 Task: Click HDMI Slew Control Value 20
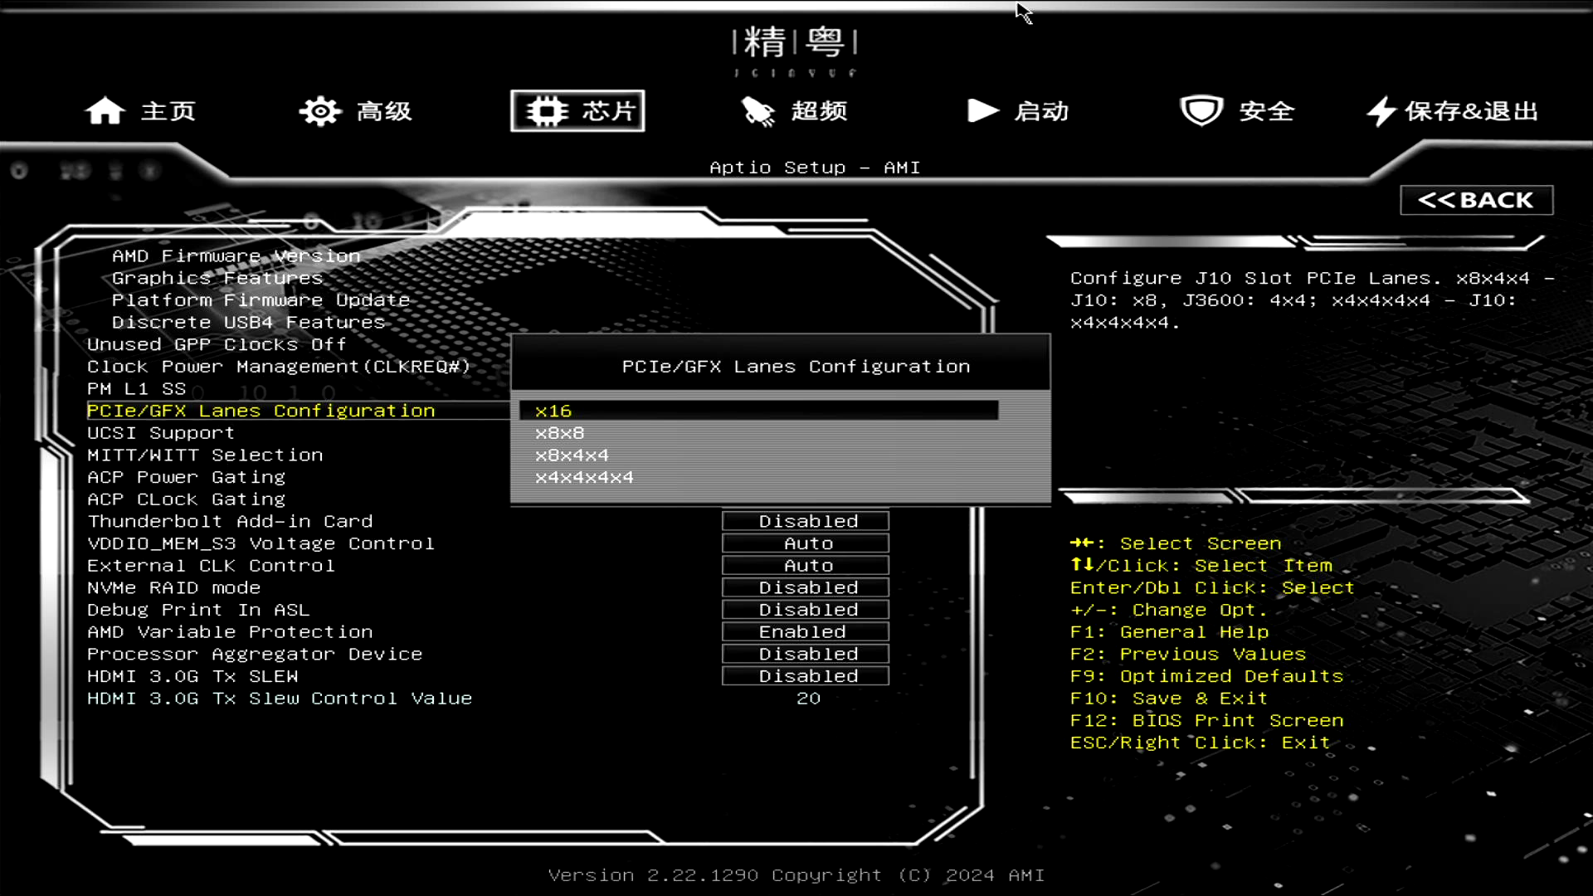pyautogui.click(x=808, y=699)
